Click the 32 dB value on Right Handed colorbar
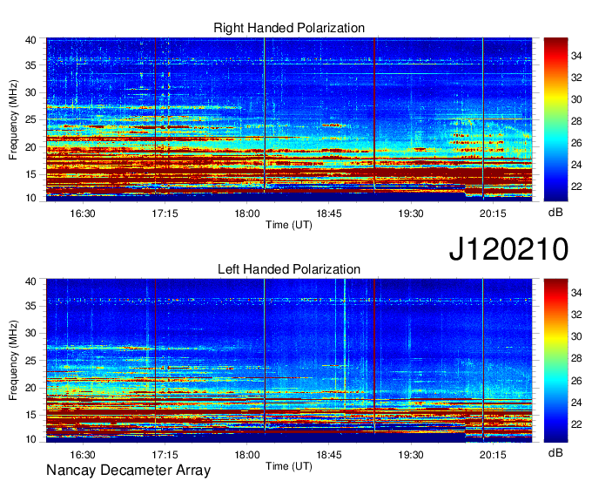This screenshot has height=481, width=592. [576, 78]
